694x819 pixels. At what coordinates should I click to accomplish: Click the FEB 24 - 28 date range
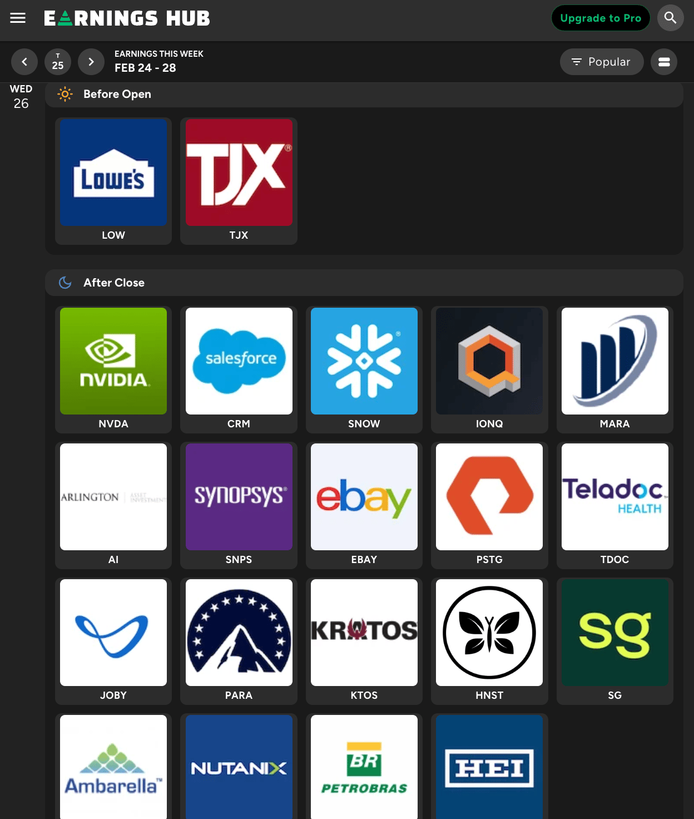click(x=145, y=68)
